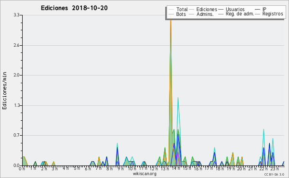Click the y-axis value 3.3
The height and width of the screenshot is (178, 289).
pyautogui.click(x=16, y=15)
